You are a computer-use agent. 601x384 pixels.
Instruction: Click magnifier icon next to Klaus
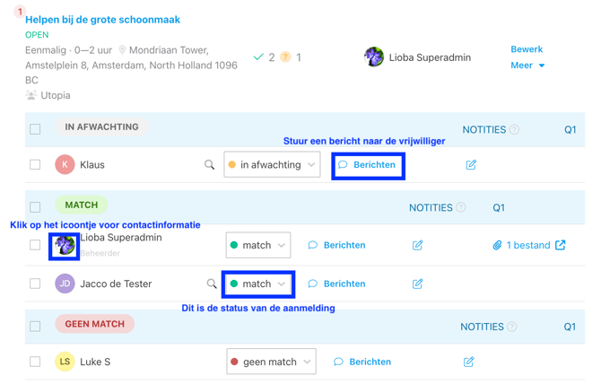pos(209,165)
